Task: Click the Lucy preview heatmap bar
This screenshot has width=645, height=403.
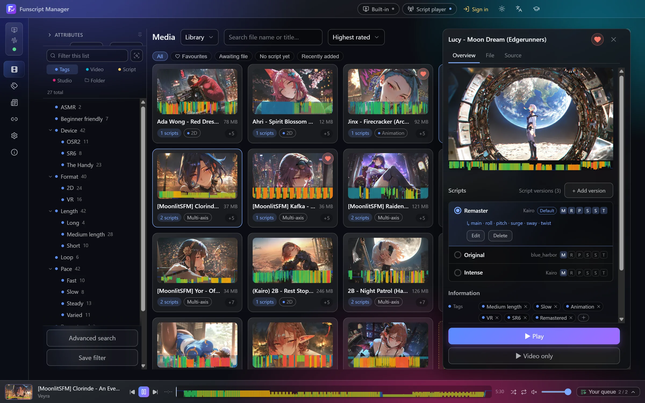Action: (x=531, y=165)
